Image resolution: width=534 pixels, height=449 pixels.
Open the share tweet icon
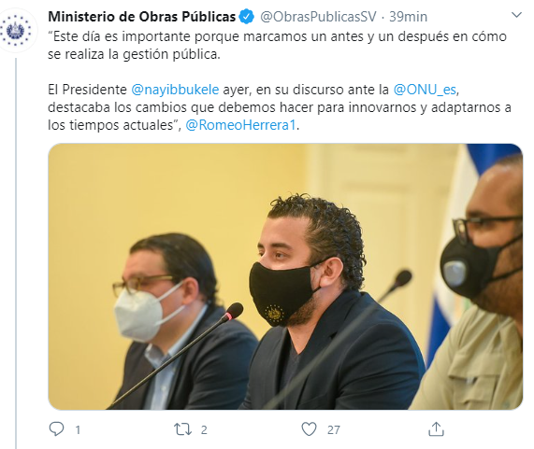(x=436, y=429)
